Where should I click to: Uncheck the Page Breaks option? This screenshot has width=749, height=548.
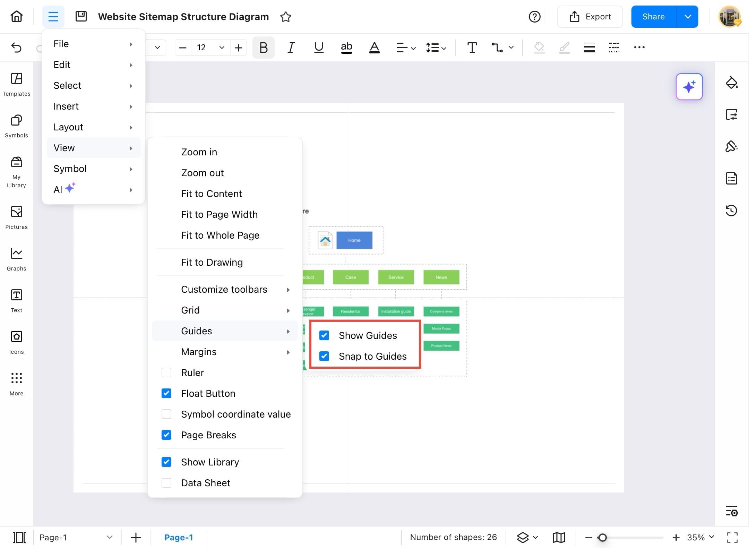(166, 435)
